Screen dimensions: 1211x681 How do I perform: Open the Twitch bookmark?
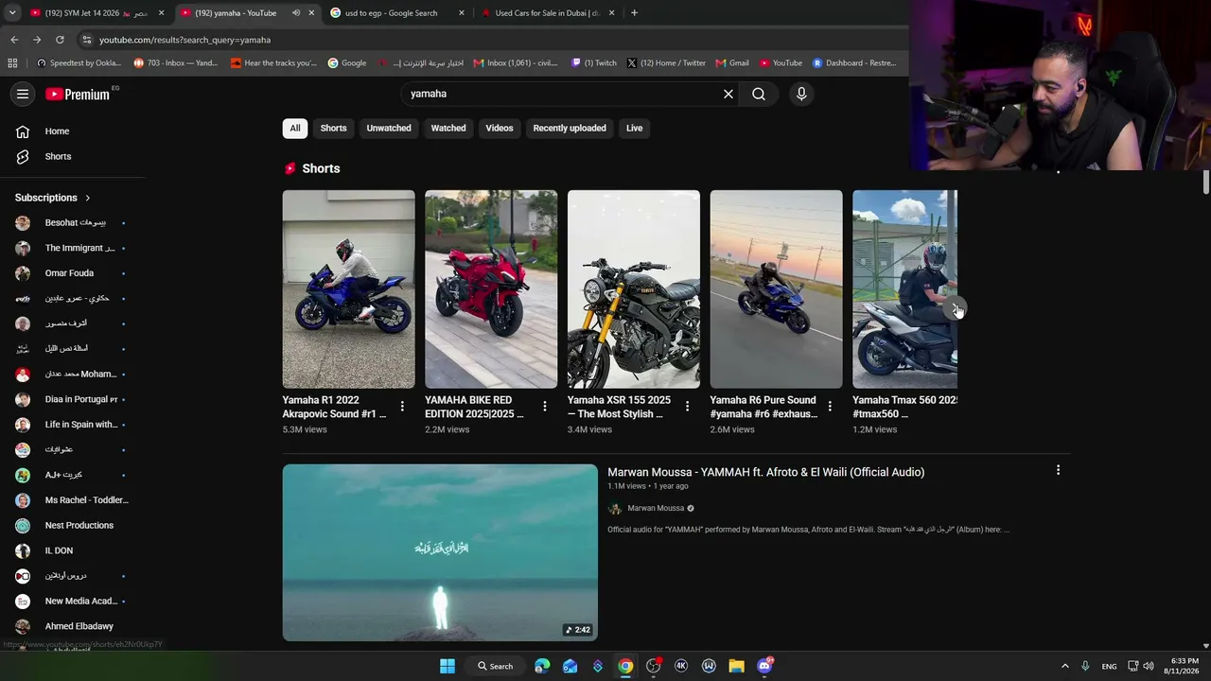(594, 63)
